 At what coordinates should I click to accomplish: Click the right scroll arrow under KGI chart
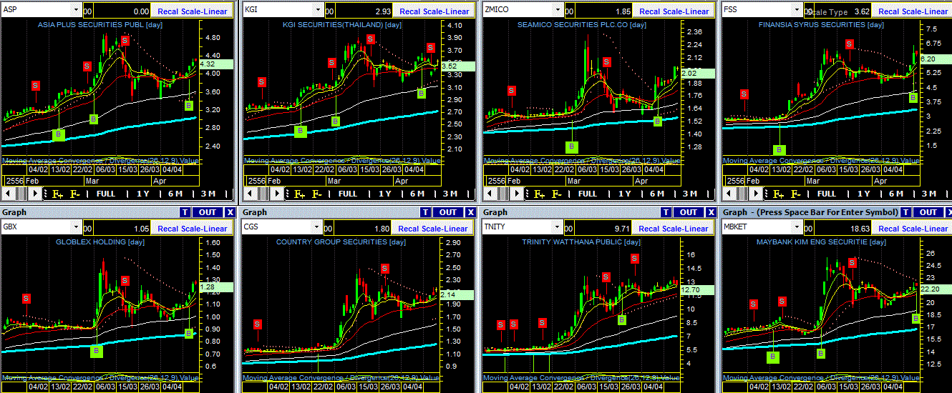(277, 194)
